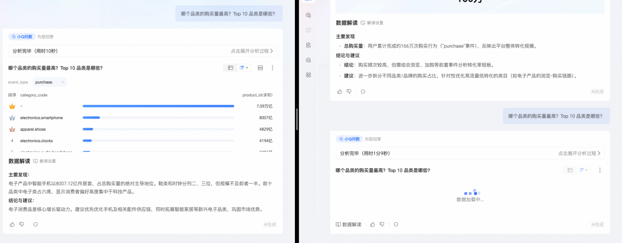
Task: Click the apparel.shoes progress bar
Action: [x=88, y=129]
